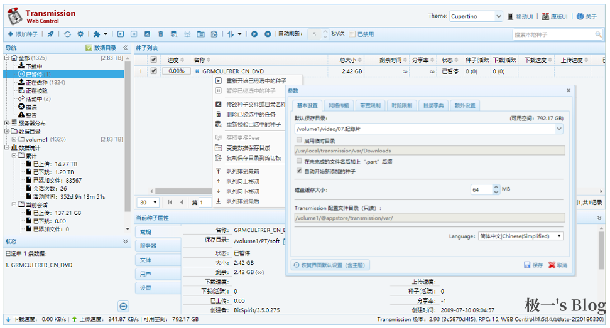Switch to the 网络传输 tab

point(339,105)
